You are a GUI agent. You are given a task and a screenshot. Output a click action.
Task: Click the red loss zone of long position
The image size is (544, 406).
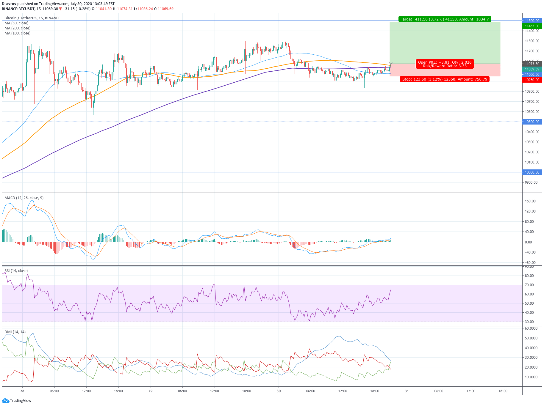[445, 70]
